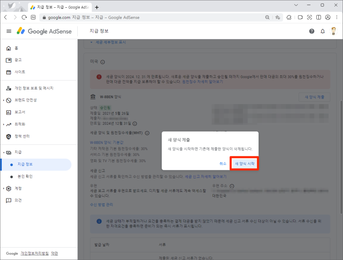
Task: Click the red error icon in warning banner
Action: coord(99,77)
